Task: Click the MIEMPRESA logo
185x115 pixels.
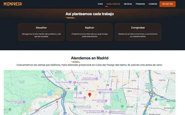Action: coord(13,4)
